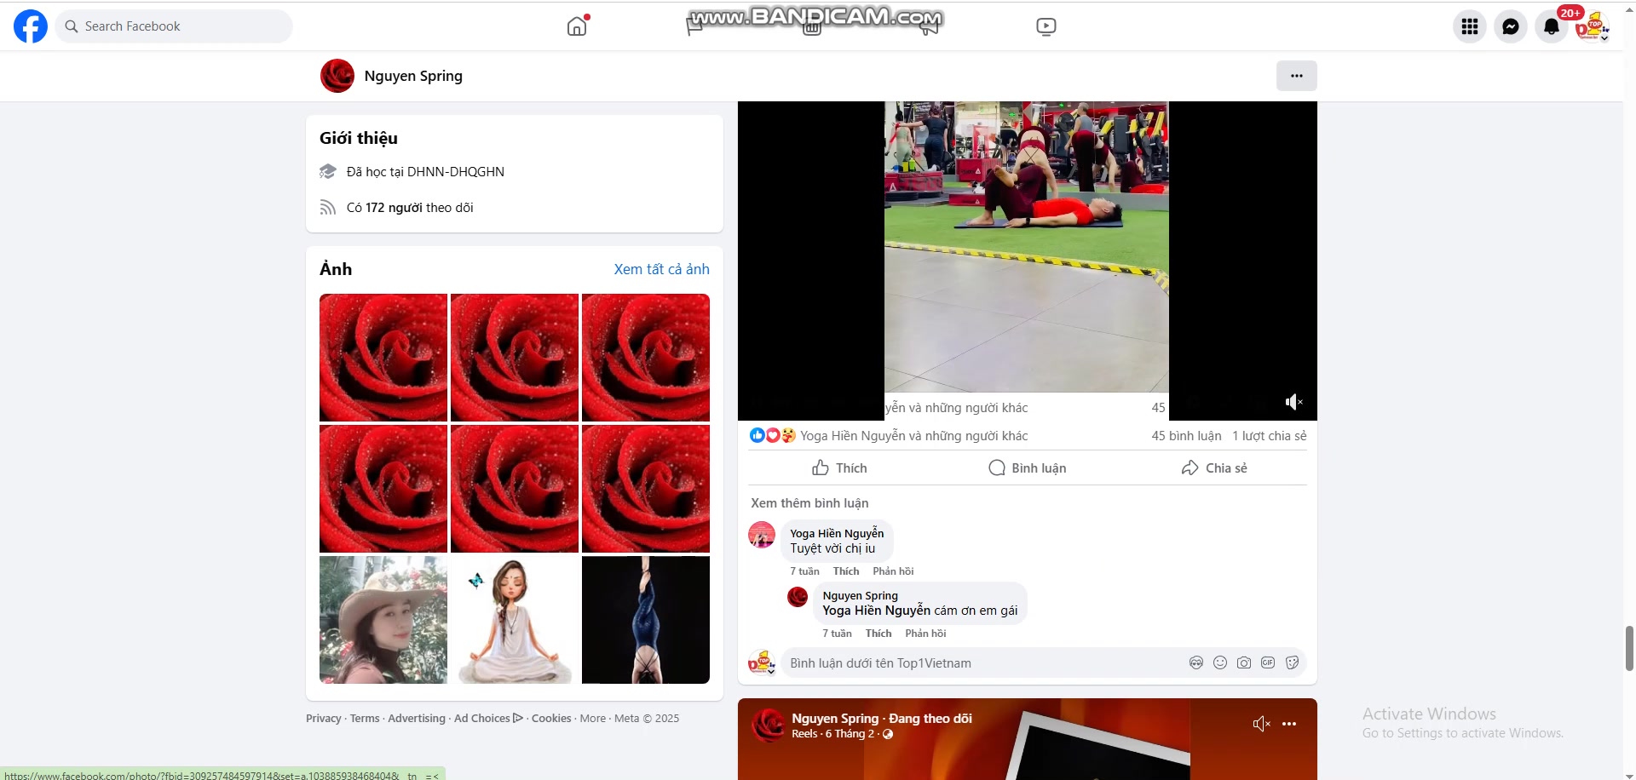Go to the Facebook home feed
This screenshot has height=780, width=1636.
(577, 26)
